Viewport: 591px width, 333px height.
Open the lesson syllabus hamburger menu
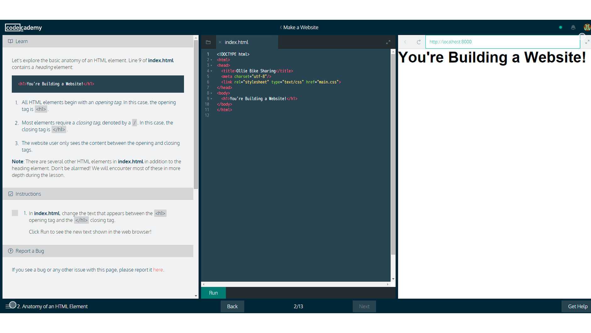pyautogui.click(x=8, y=306)
